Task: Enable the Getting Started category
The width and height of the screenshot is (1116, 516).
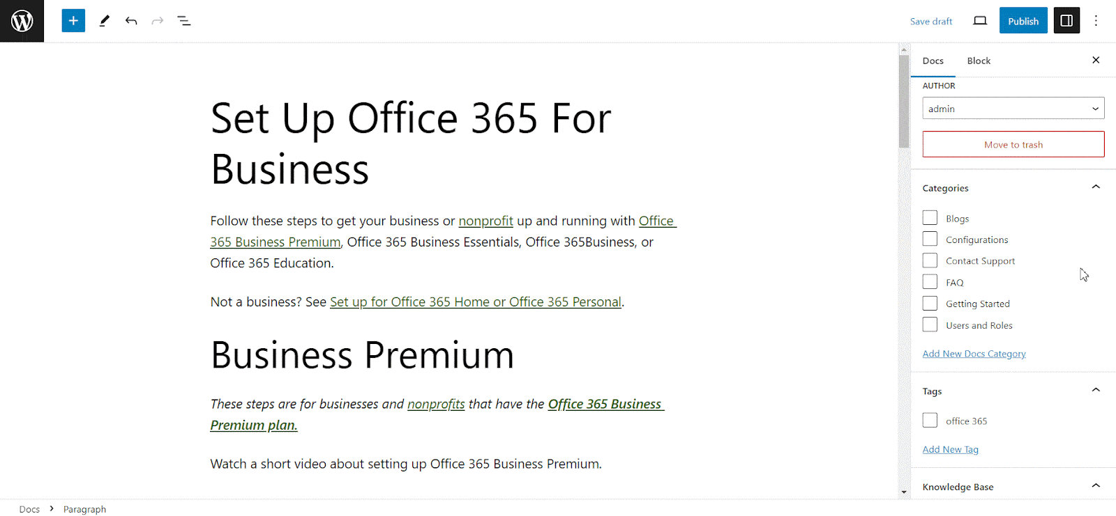Action: click(930, 304)
